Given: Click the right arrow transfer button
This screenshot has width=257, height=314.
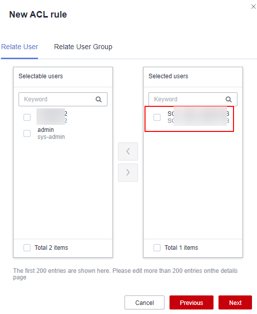Looking at the screenshot, I should 128,173.
